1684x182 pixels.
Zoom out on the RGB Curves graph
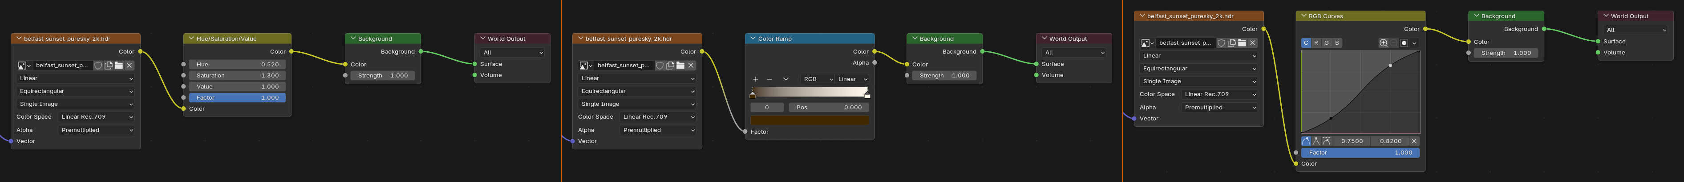coord(1394,43)
